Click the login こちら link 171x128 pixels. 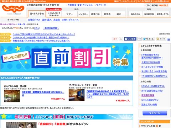click(36, 28)
